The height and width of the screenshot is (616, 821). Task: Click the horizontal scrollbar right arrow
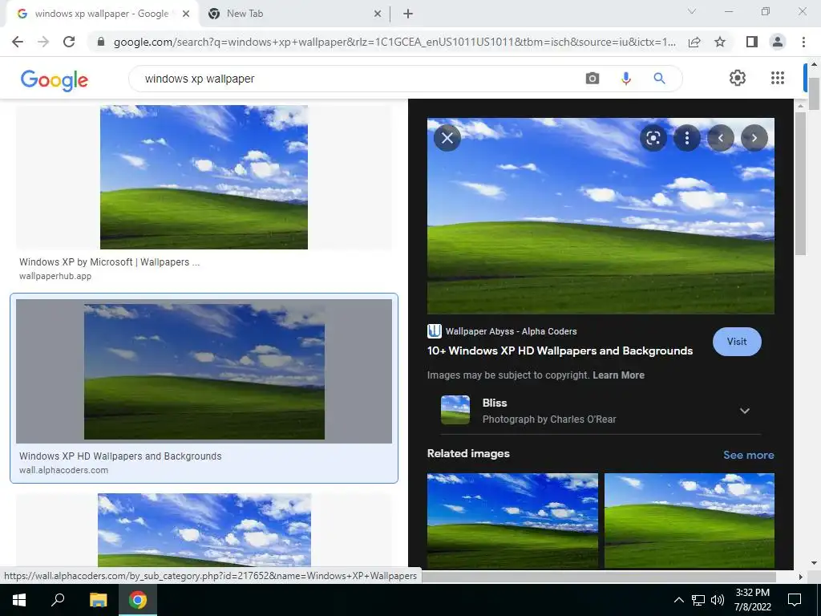[800, 577]
